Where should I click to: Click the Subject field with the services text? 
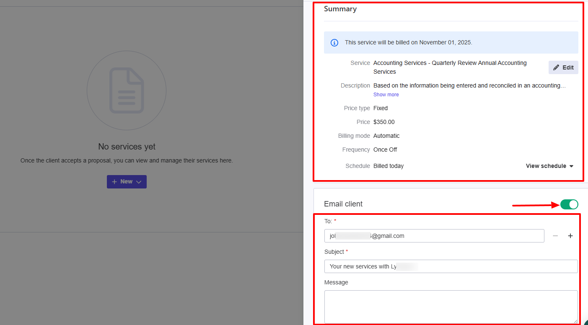(x=451, y=266)
